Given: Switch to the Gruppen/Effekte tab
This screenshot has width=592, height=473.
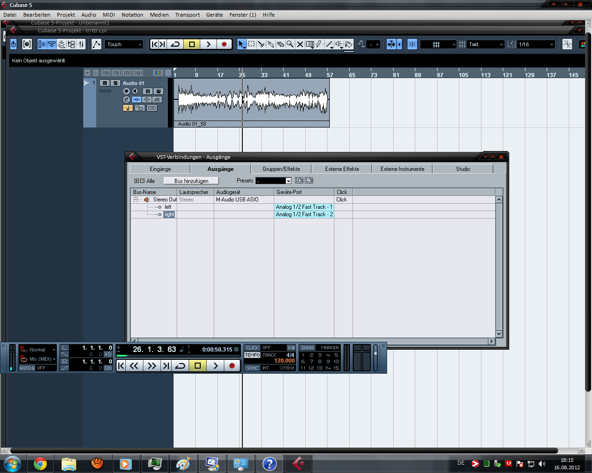Looking at the screenshot, I should tap(281, 169).
